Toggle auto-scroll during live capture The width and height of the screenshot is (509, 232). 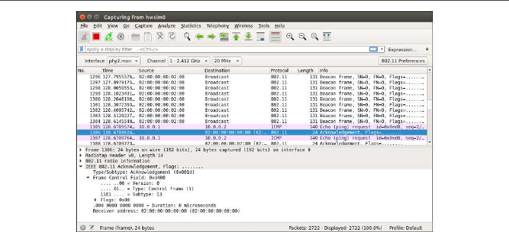(x=260, y=37)
